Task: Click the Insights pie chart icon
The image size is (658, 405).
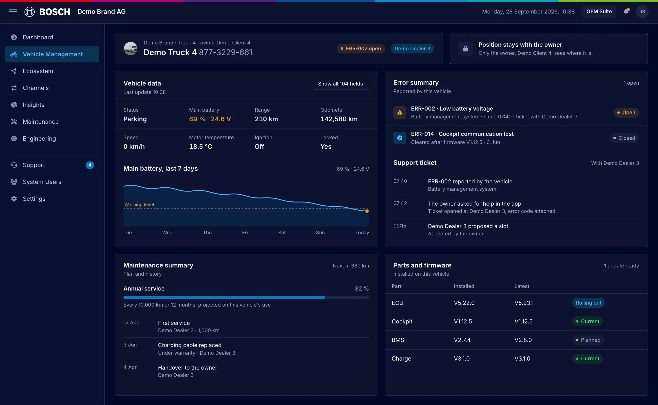Action: 14,105
